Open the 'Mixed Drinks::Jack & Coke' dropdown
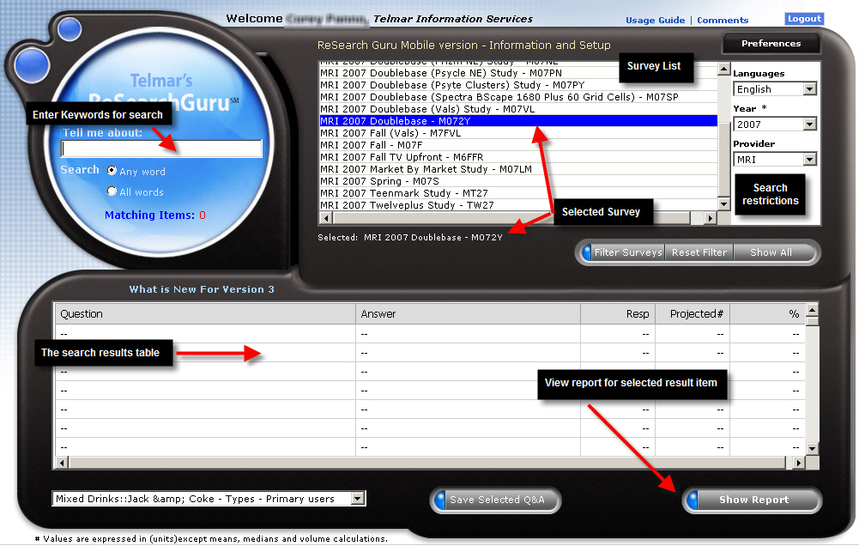Viewport: 859px width, 546px height. pyautogui.click(x=209, y=499)
